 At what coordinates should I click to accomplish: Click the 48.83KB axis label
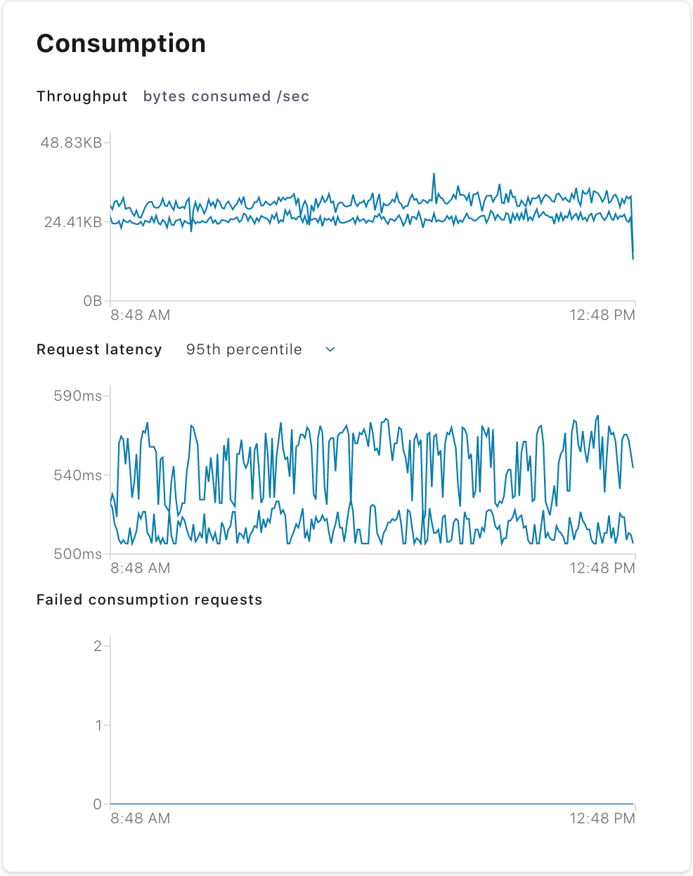click(x=71, y=143)
